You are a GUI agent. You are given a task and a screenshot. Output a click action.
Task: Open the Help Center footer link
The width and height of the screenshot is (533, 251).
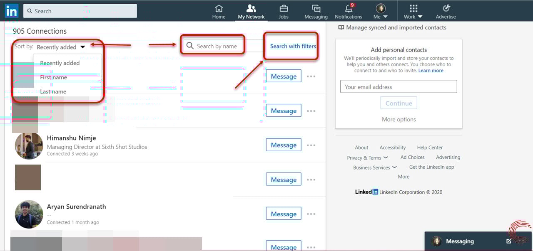coord(430,148)
